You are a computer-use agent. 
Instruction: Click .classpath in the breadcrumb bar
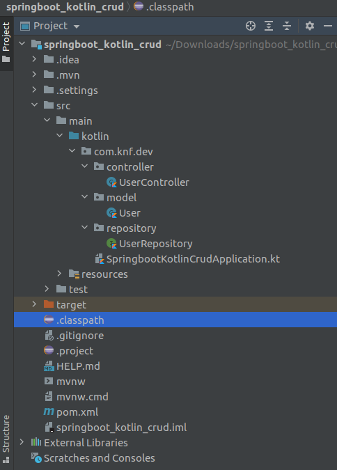click(170, 7)
